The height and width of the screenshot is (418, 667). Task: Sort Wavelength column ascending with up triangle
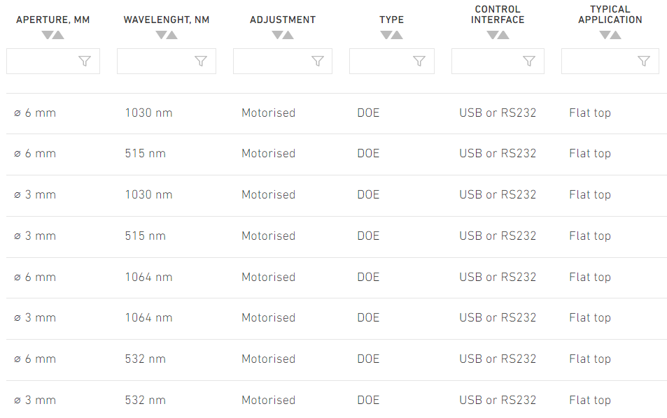(172, 35)
